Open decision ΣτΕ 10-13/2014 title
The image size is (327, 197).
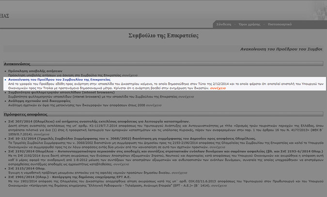click(132, 138)
